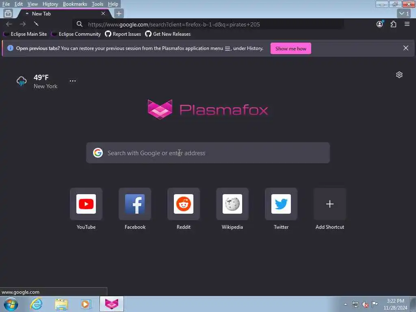Open new tab page settings gear
Image resolution: width=416 pixels, height=312 pixels.
tap(399, 75)
